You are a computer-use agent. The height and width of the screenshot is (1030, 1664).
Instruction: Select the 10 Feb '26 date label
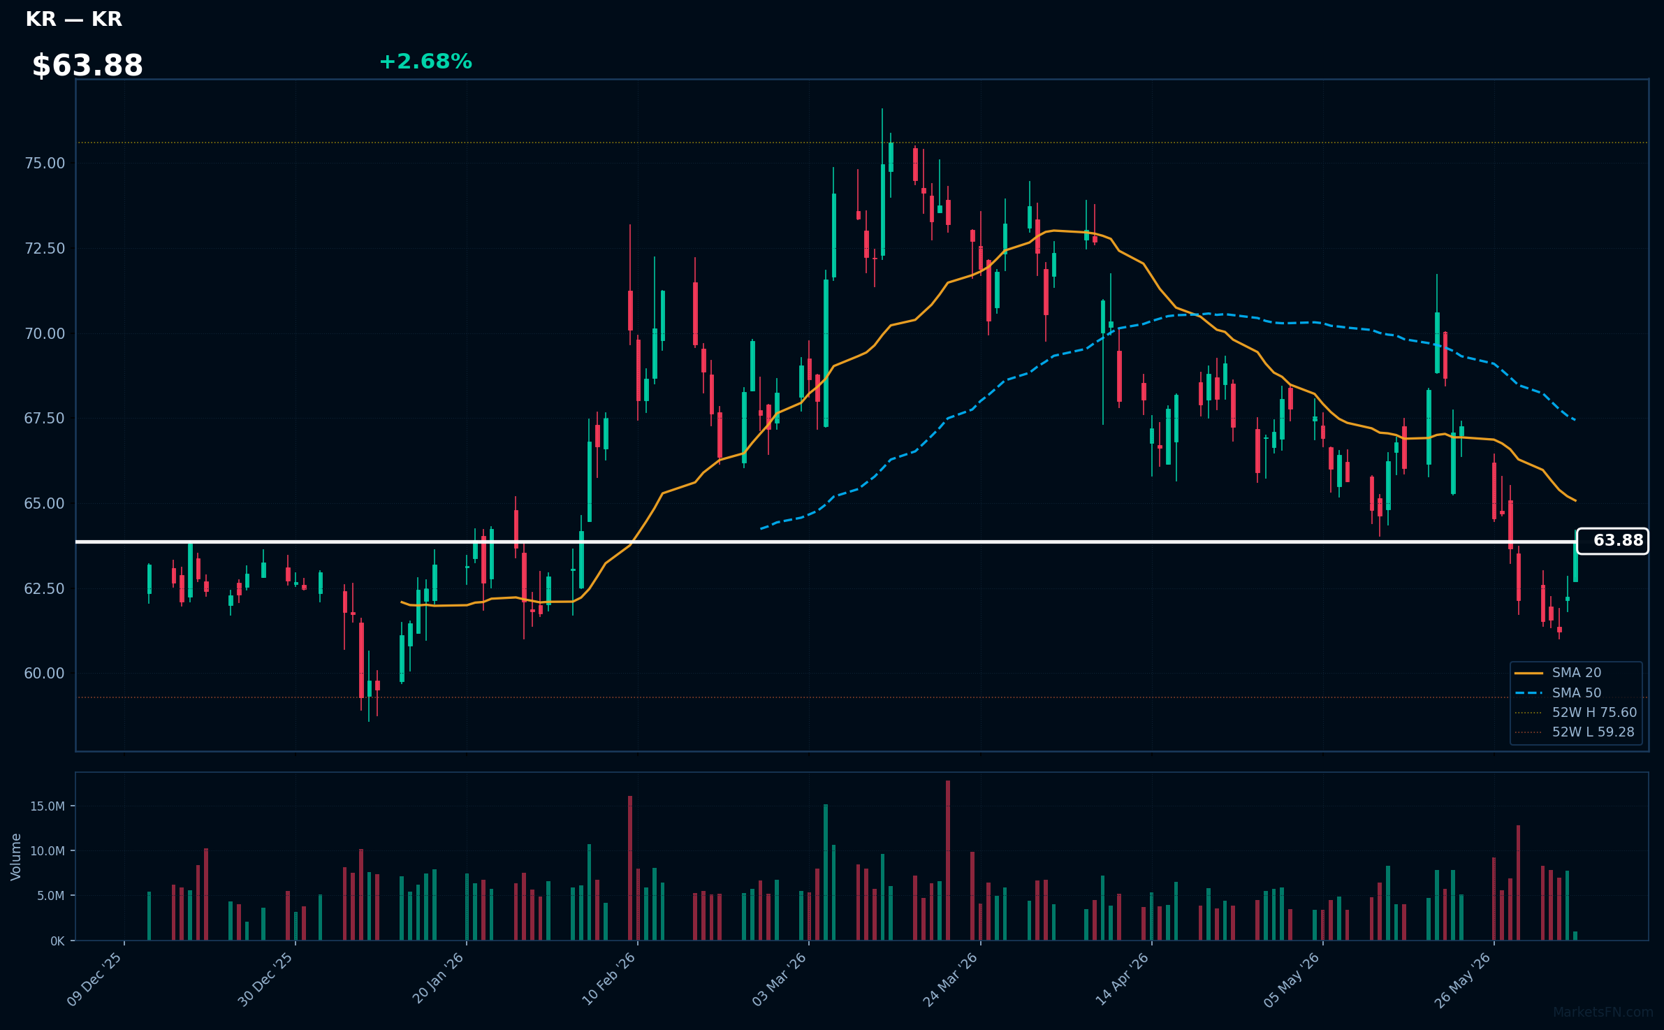tap(609, 978)
